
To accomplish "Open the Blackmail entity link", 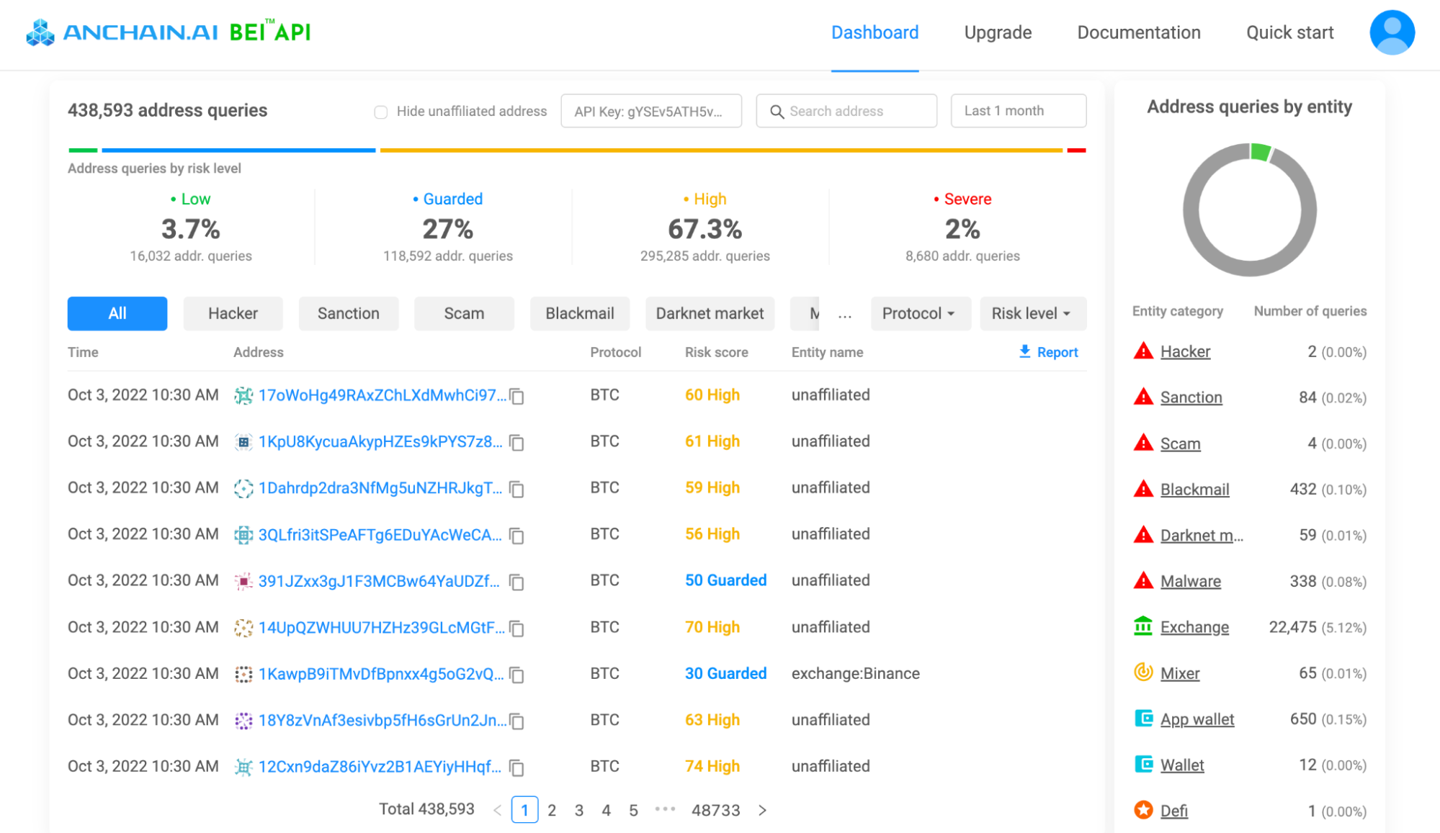I will [1194, 489].
